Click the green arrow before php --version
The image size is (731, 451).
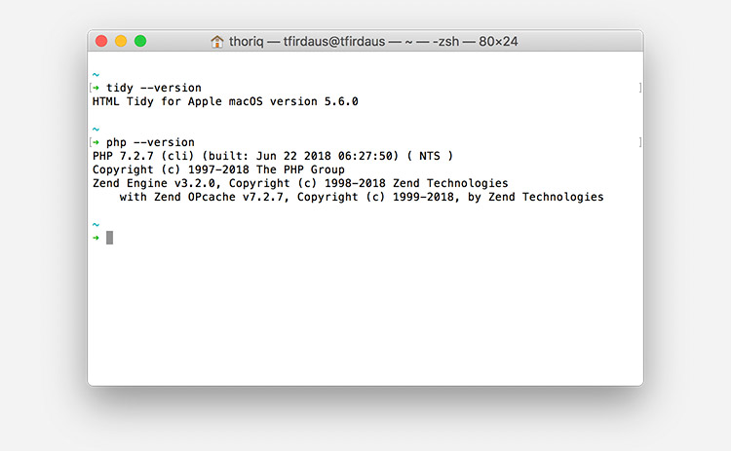(x=96, y=142)
